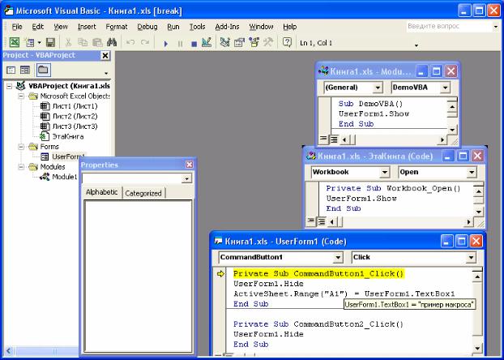Toggle Procedure View in Module code window
This screenshot has width=504, height=360.
pyautogui.click(x=323, y=139)
